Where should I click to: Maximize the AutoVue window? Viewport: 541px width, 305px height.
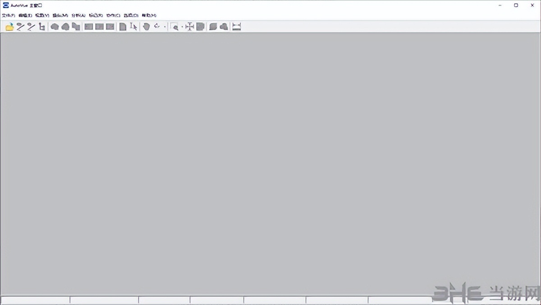pos(516,5)
